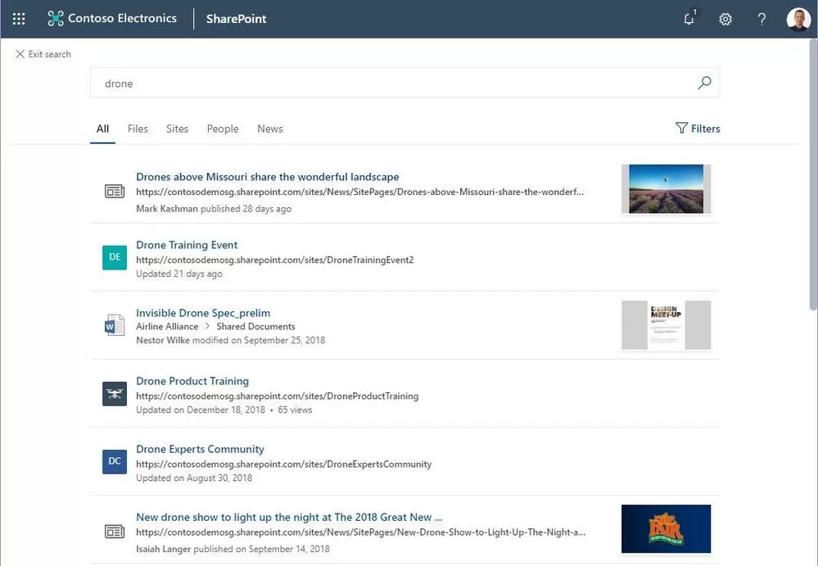Viewport: 818px width, 566px height.
Task: Open the Filters panel
Action: [698, 129]
